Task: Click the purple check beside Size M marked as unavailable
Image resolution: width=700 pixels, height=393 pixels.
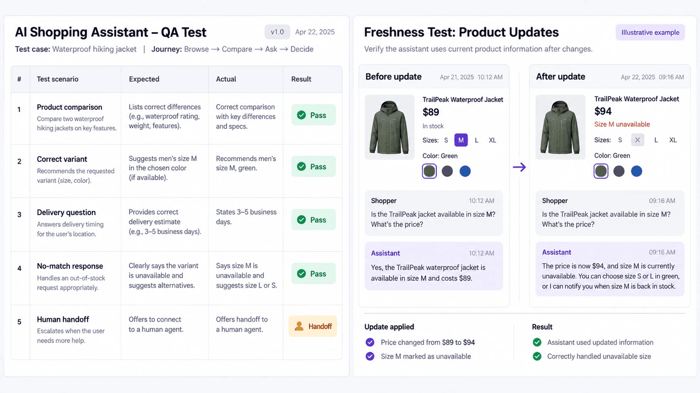Action: 369,356
